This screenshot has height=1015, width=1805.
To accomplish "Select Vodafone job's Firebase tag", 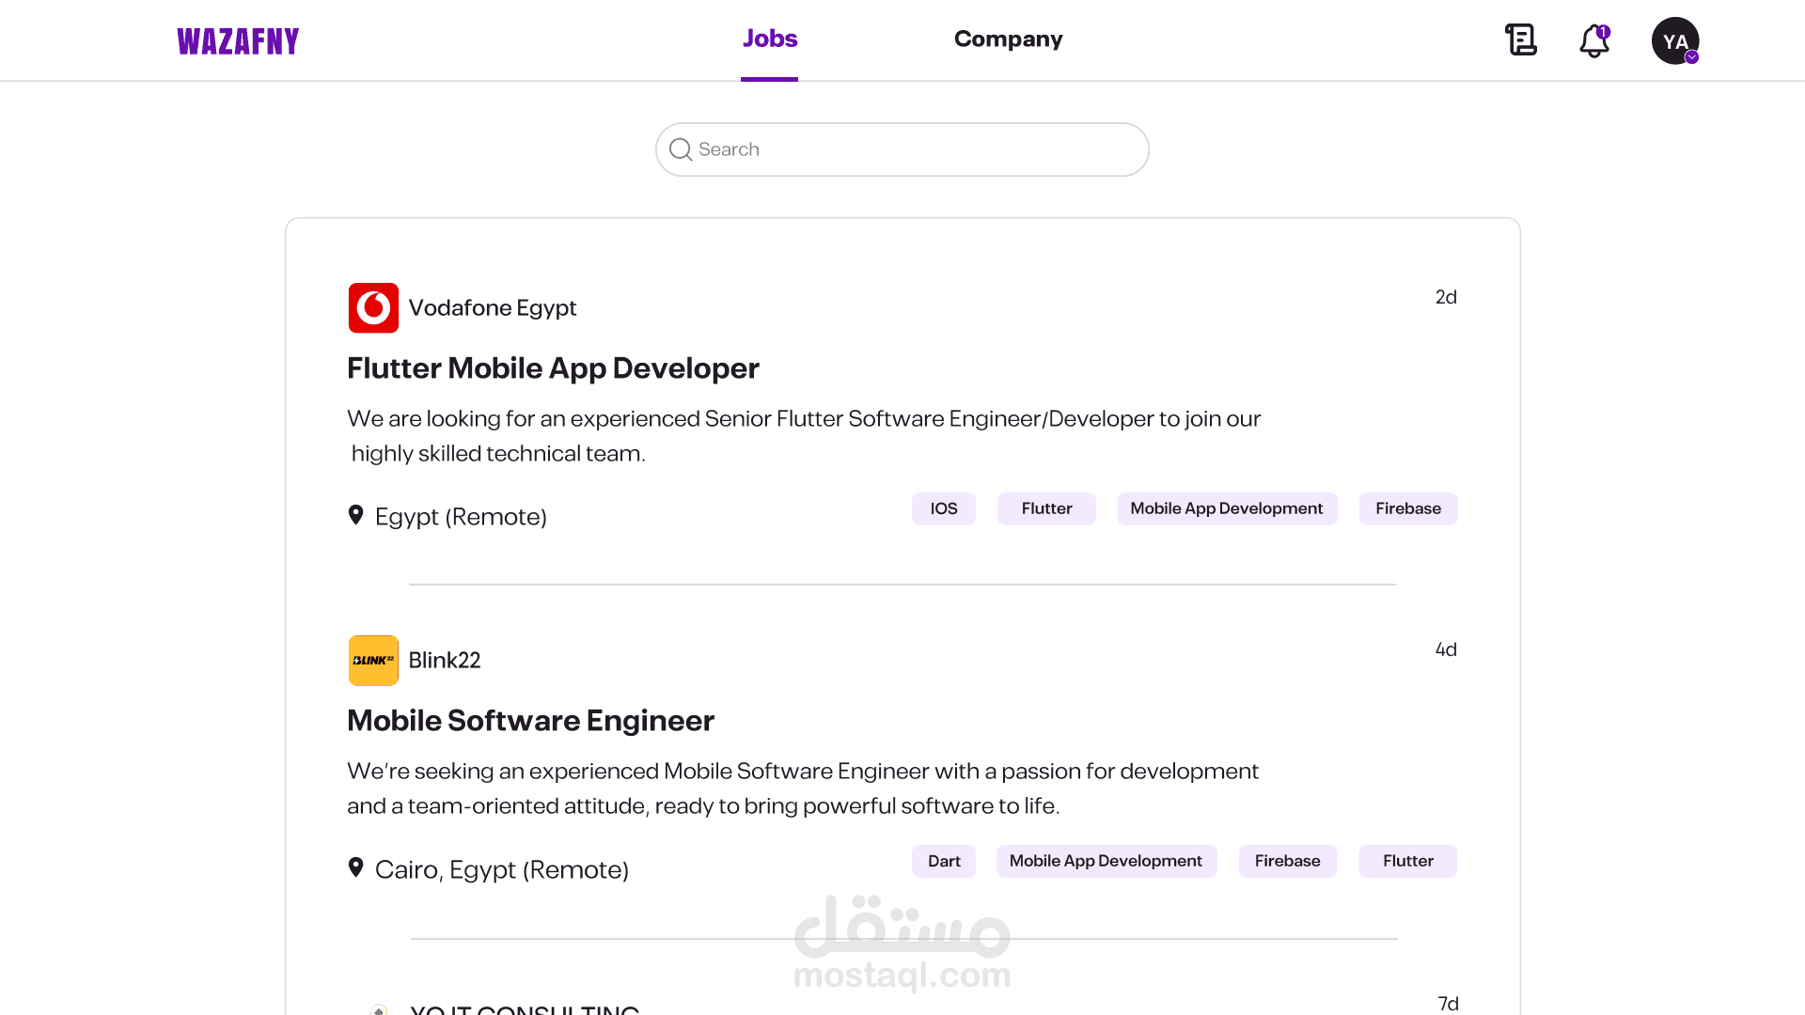I will pyautogui.click(x=1407, y=508).
